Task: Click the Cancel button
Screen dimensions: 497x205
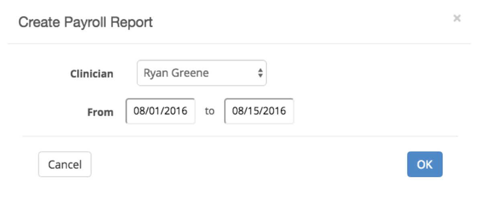Action: [x=65, y=164]
